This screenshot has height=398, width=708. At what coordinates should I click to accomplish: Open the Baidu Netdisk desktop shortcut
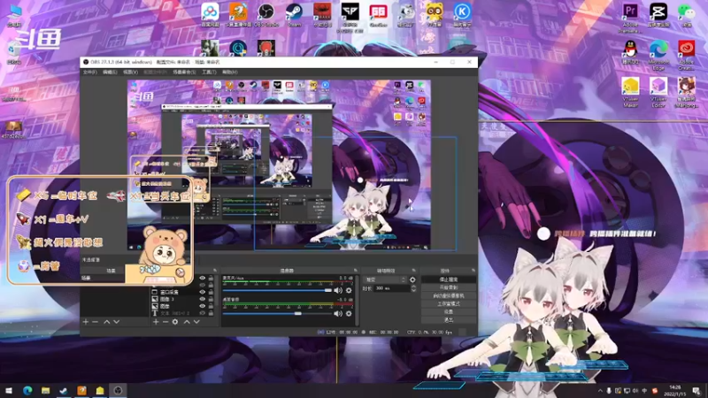[211, 14]
